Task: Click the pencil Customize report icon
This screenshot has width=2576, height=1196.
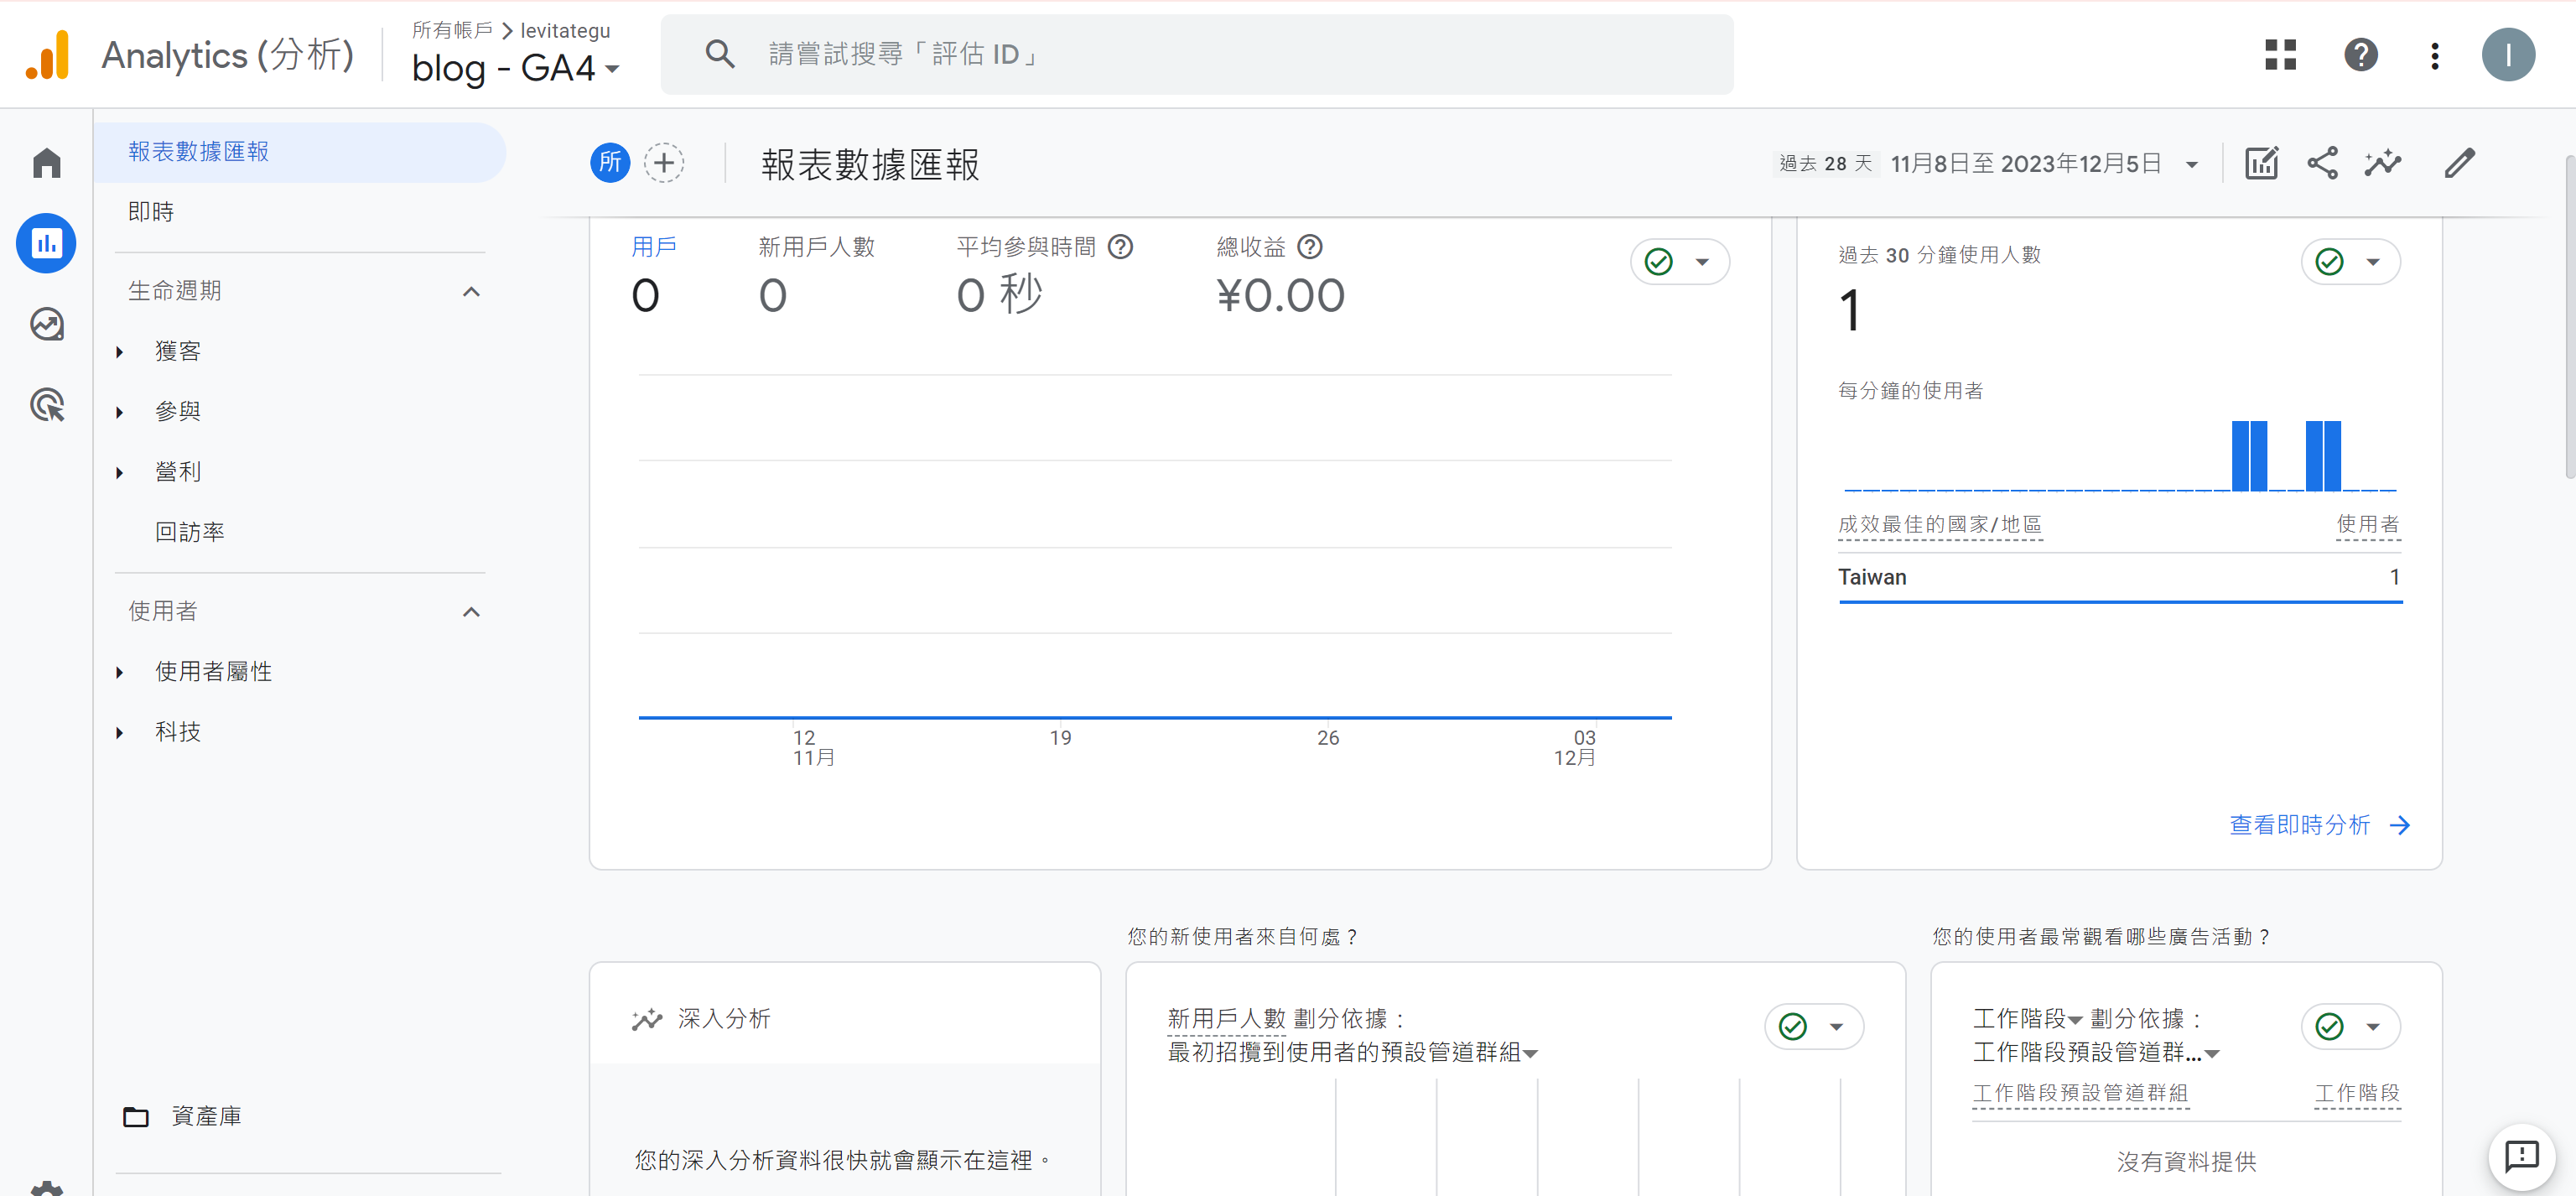Action: (2459, 163)
